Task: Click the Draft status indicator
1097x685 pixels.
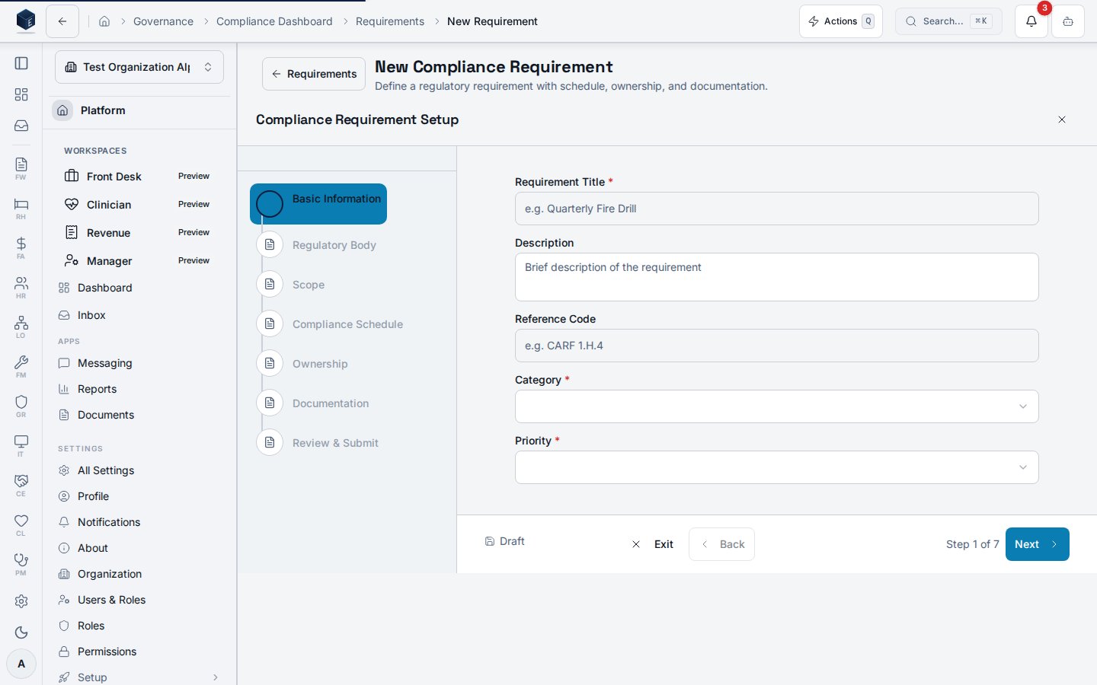Action: [x=504, y=541]
